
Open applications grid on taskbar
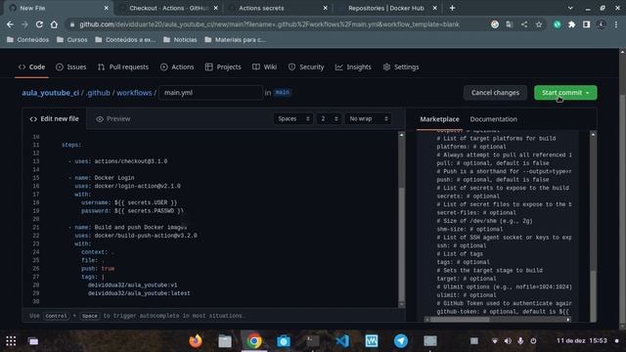tap(11, 341)
